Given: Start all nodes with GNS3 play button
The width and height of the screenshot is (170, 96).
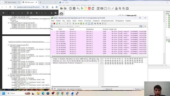Looking at the screenshot, I should [82, 8].
